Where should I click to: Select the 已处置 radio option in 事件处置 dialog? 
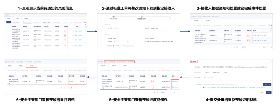click(x=204, y=72)
